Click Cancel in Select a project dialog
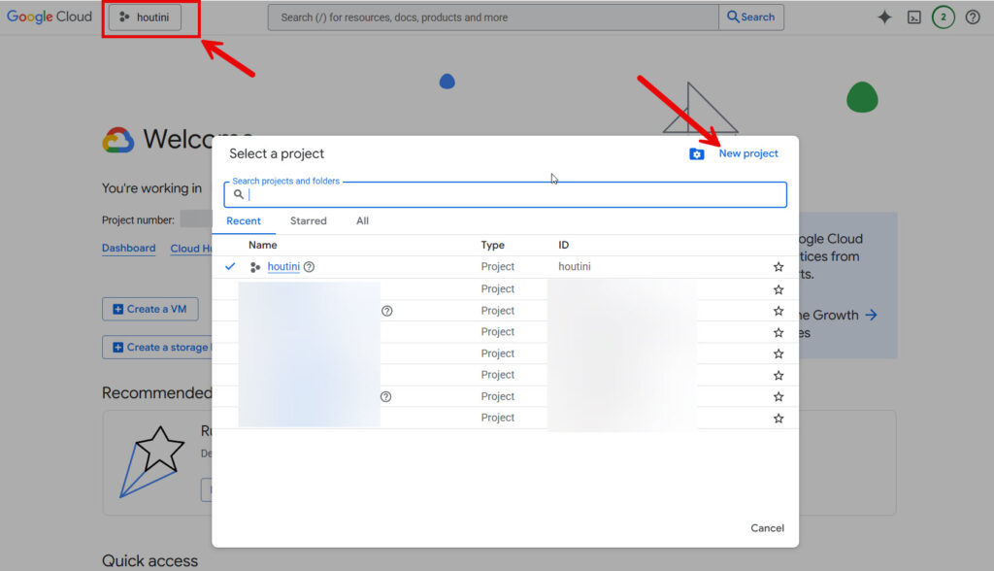The width and height of the screenshot is (994, 571). pyautogui.click(x=767, y=528)
